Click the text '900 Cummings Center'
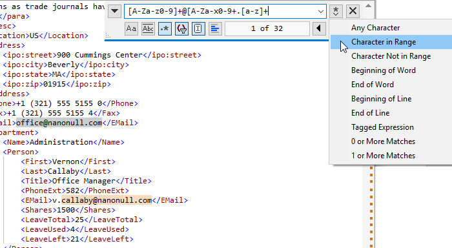The height and width of the screenshot is (248, 452). point(99,55)
